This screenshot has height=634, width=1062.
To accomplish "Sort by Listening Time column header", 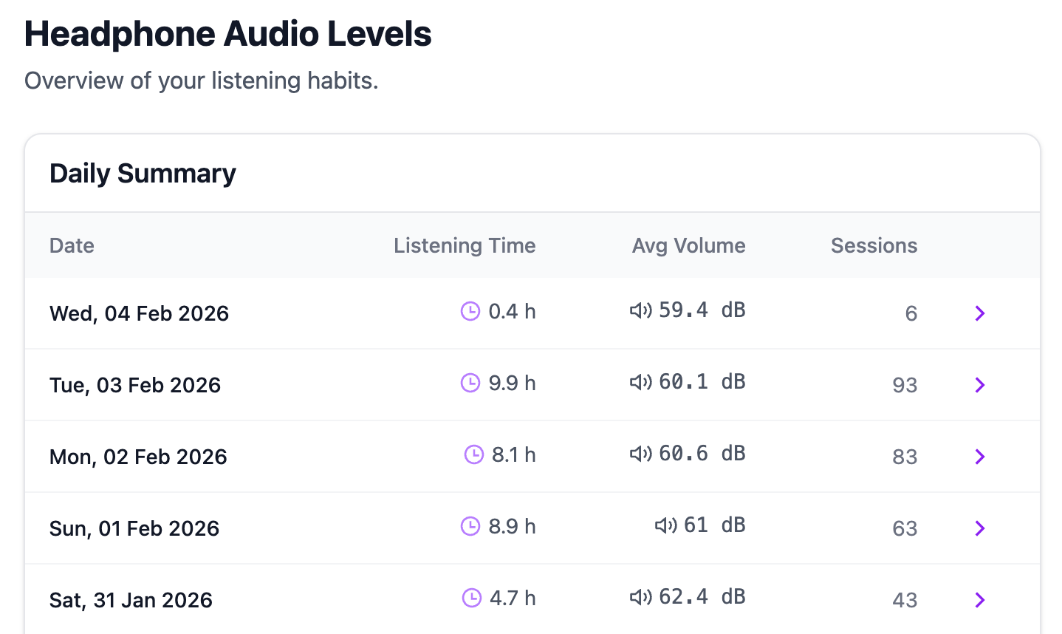I will (465, 246).
